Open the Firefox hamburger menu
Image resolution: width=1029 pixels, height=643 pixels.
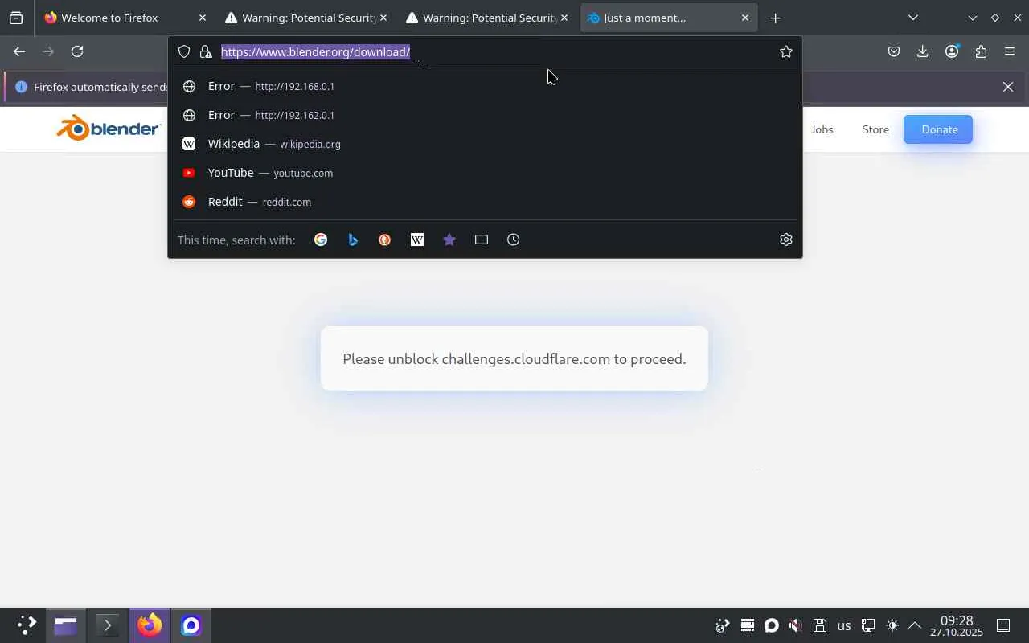[x=1010, y=51]
